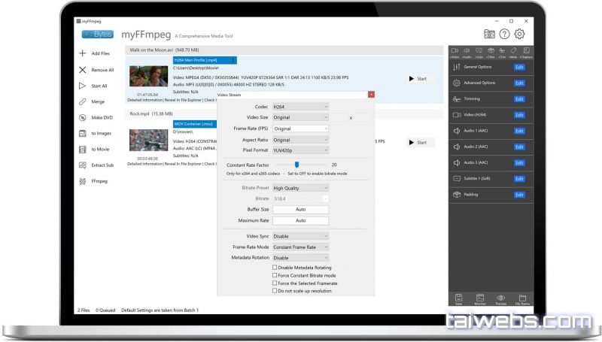Click the to Images icon

(82, 134)
